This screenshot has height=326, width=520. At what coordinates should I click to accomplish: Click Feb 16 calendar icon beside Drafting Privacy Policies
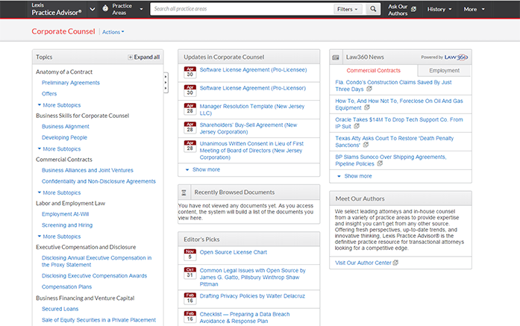pos(190,298)
